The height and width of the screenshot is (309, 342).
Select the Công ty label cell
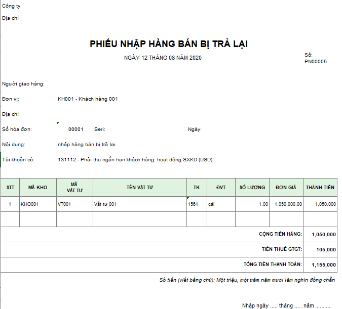pos(12,6)
